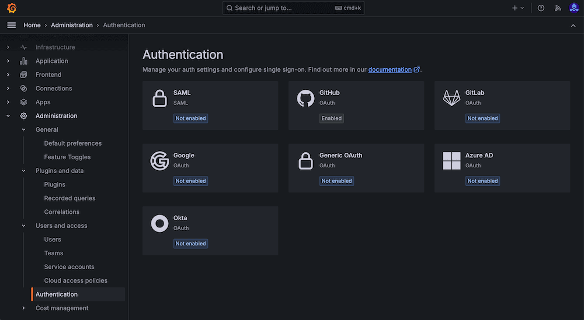Viewport: 584px width, 320px height.
Task: Open Teams page
Action: click(54, 254)
